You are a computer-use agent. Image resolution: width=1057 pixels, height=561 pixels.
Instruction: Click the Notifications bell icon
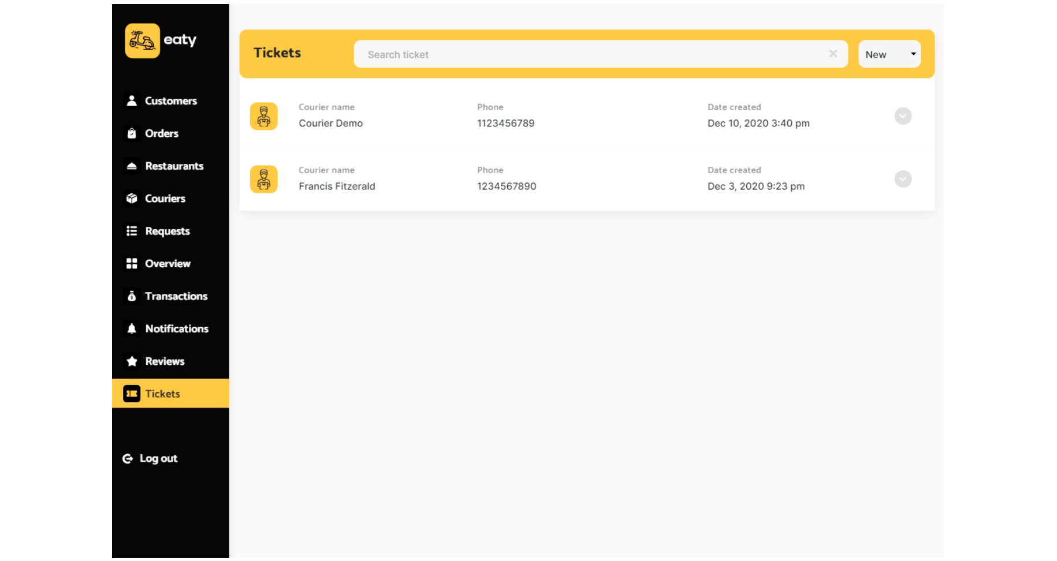pyautogui.click(x=132, y=328)
